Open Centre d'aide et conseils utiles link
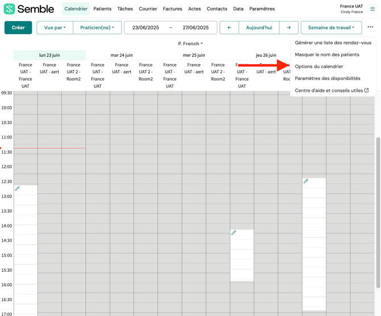Viewport: 381px width, 316px height. [332, 90]
